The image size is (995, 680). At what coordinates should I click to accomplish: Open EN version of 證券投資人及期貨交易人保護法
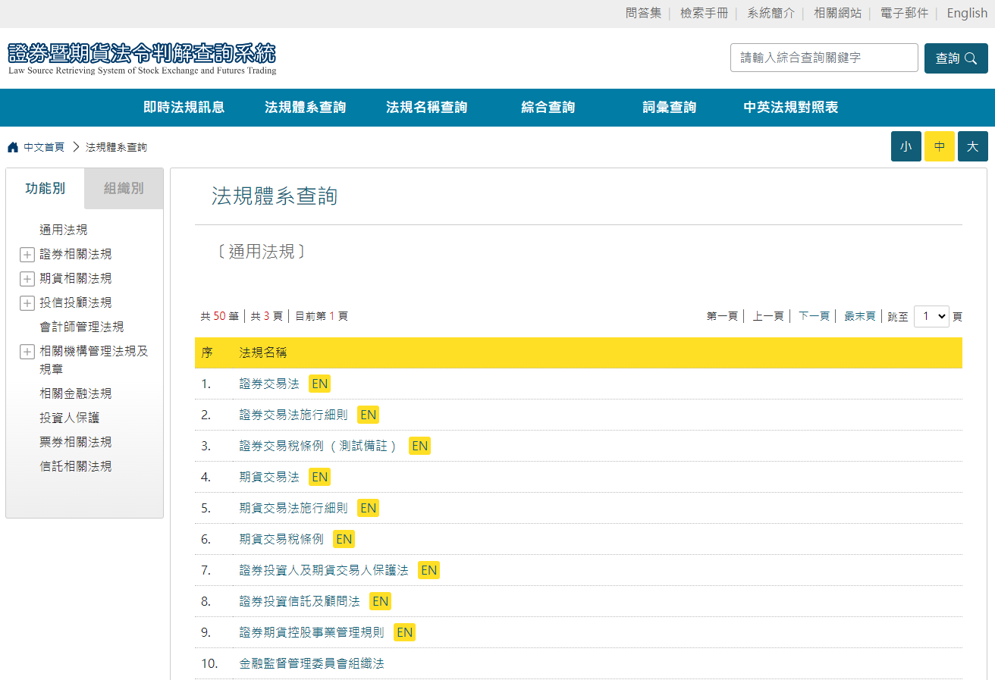(429, 570)
